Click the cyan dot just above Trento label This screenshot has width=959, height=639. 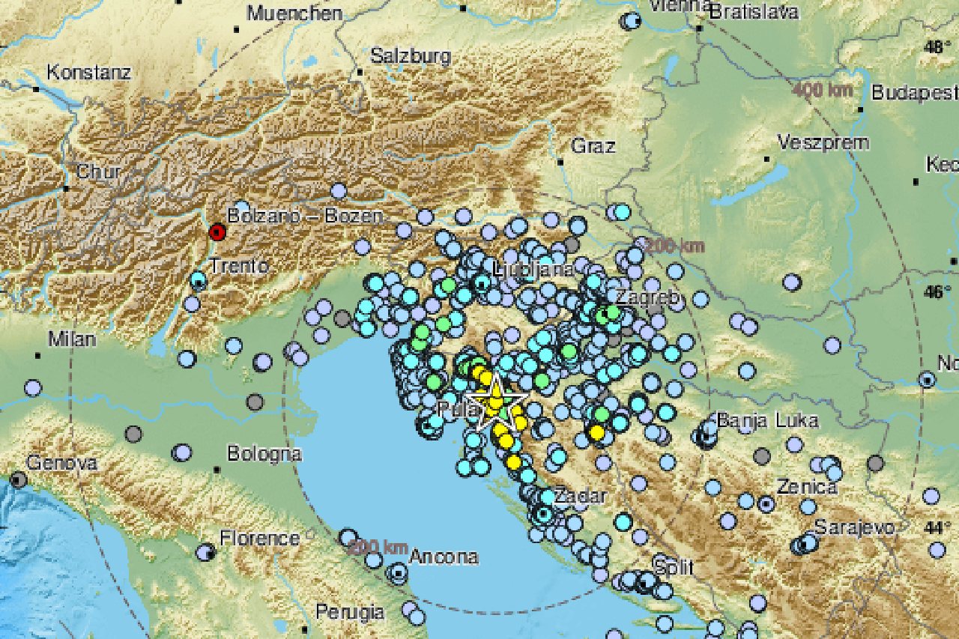coord(198,281)
